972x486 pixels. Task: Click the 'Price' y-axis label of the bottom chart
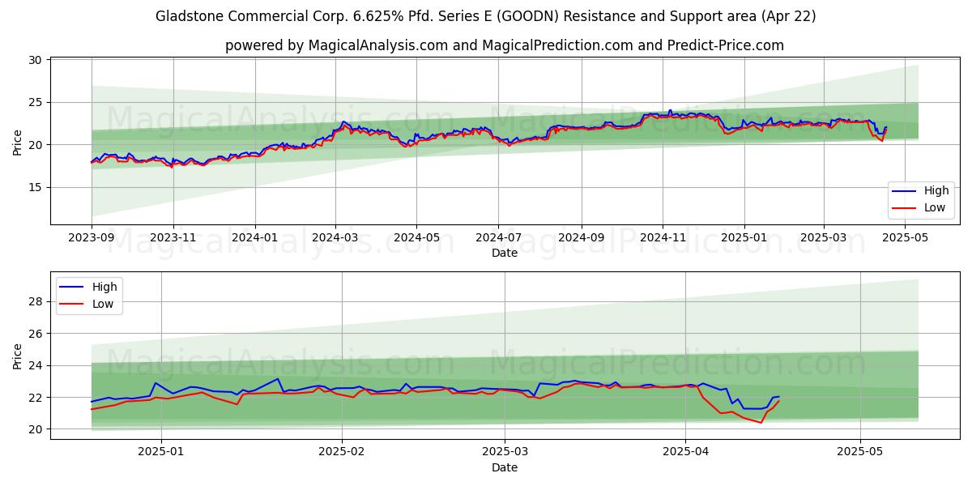pos(18,356)
